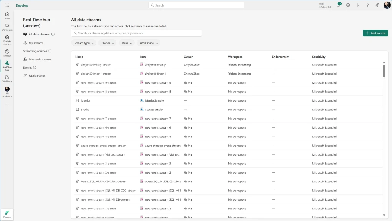Click the download icon in header
Image resolution: width=392 pixels, height=221 pixels.
click(x=358, y=5)
